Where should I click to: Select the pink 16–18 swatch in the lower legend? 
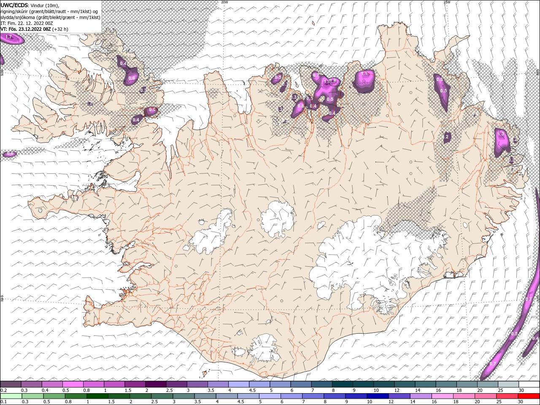pos(443,396)
